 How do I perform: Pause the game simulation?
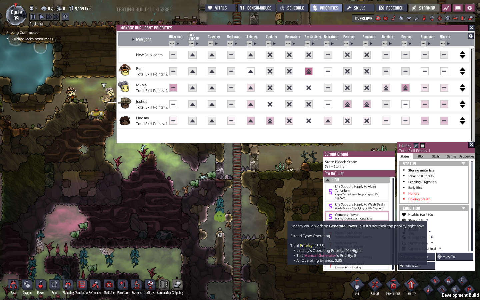tap(33, 17)
